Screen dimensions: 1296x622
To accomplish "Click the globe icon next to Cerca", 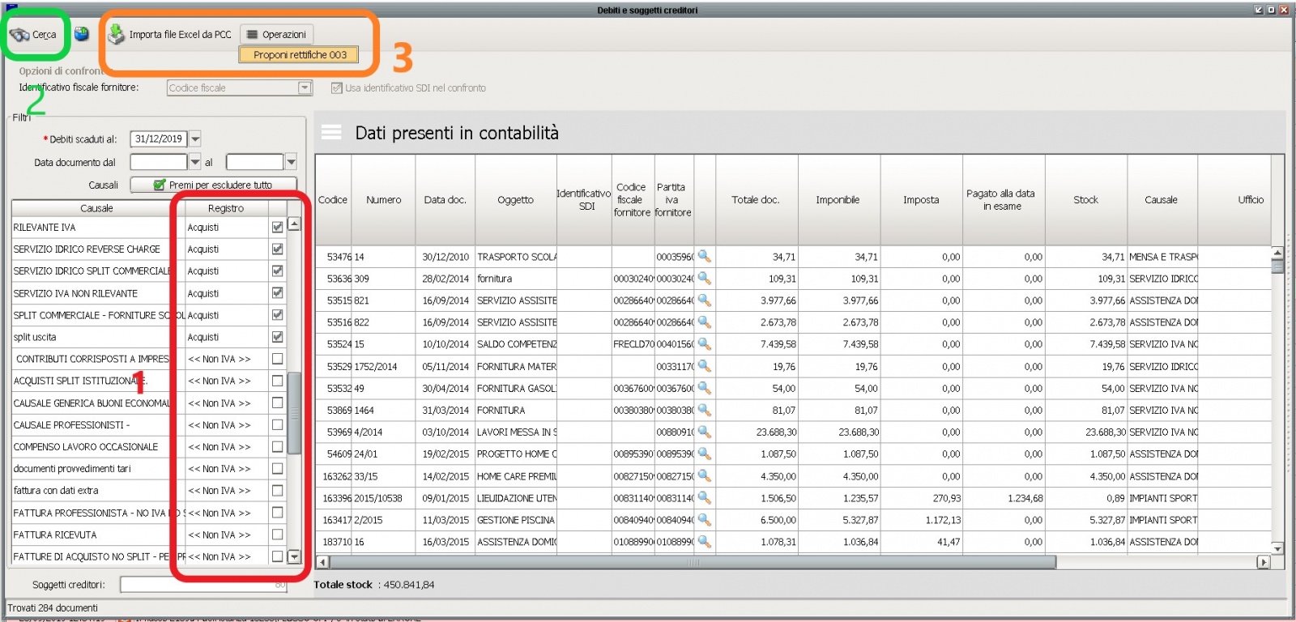I will [81, 34].
